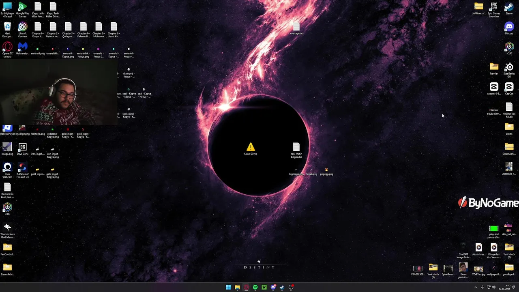Viewport: 519px width, 292px height.
Task: Select the Yeni Metin Belgesi.txt file
Action: click(296, 150)
